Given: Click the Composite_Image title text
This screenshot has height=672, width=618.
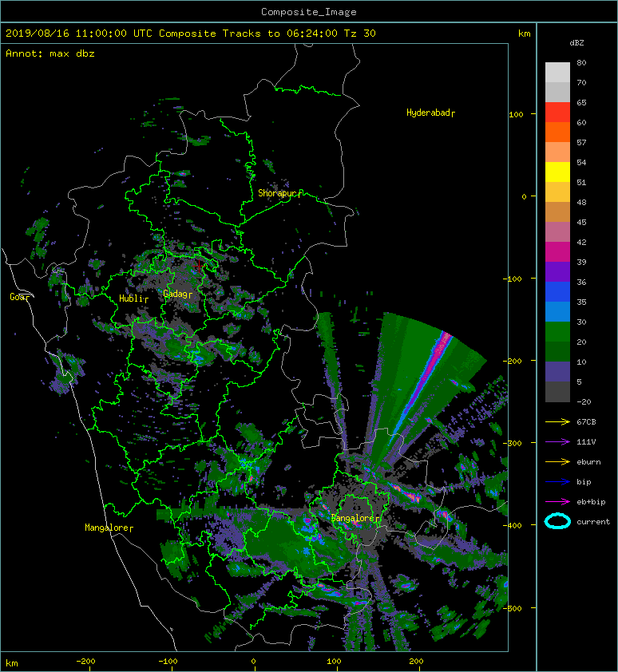Looking at the screenshot, I should (309, 12).
